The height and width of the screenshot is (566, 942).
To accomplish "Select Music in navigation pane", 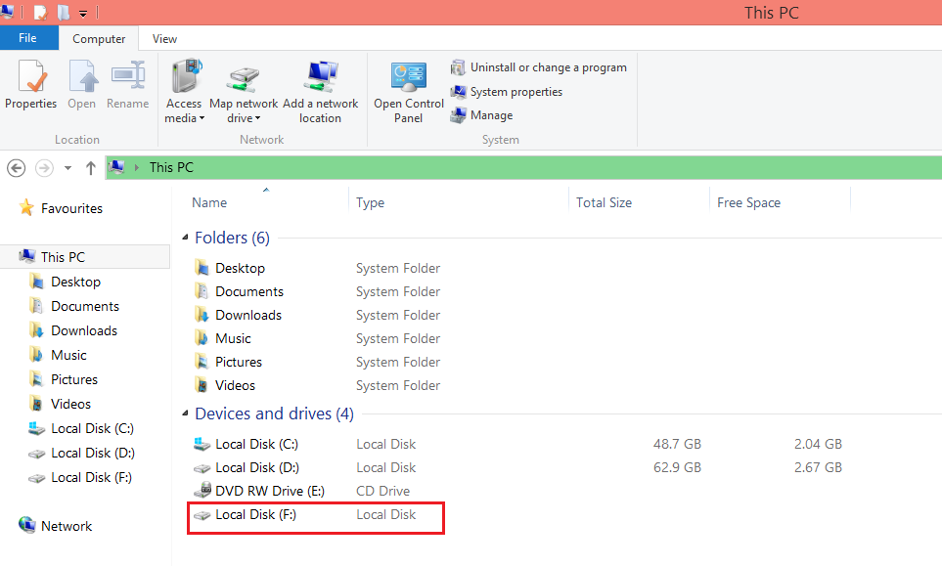I will pos(68,355).
